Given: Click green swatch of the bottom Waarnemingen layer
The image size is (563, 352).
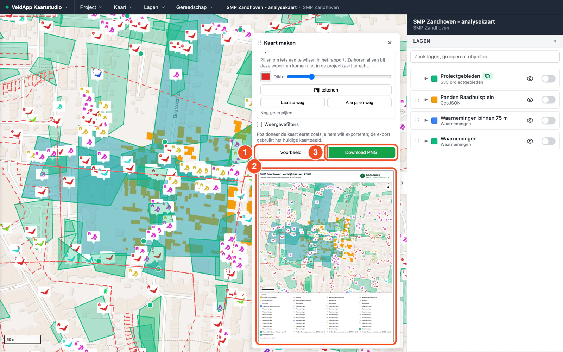Looking at the screenshot, I should coord(434,141).
